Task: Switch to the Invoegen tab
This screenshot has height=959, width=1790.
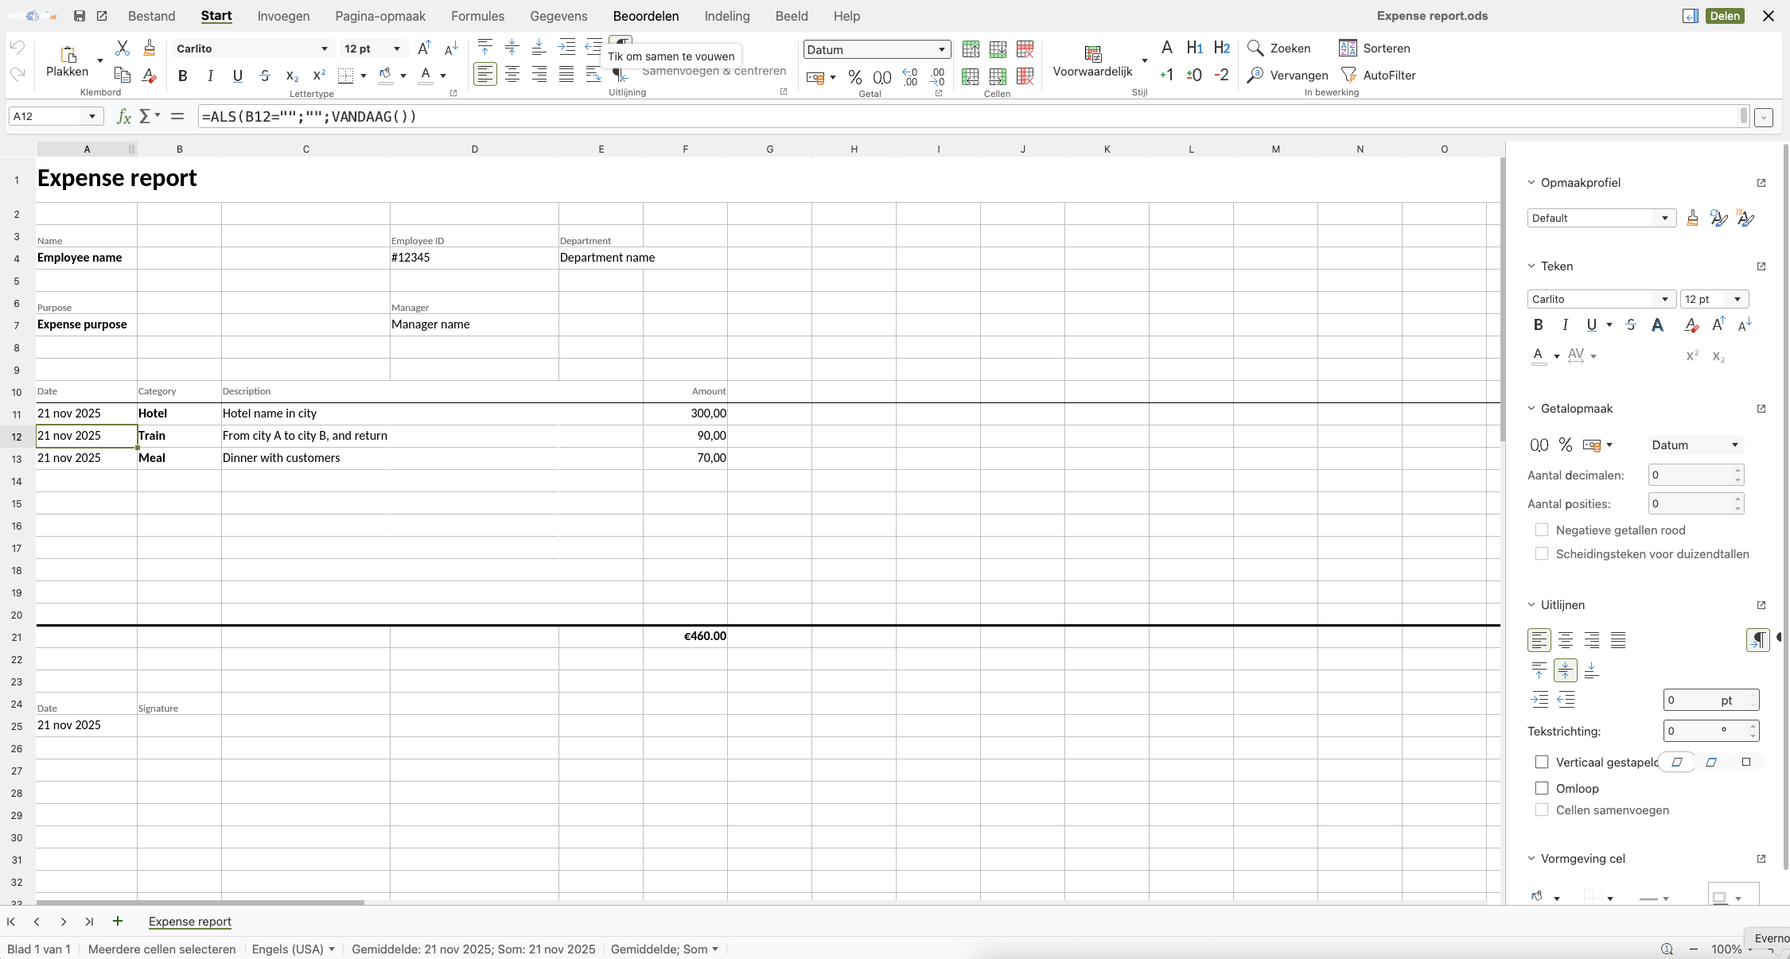Action: (x=283, y=16)
